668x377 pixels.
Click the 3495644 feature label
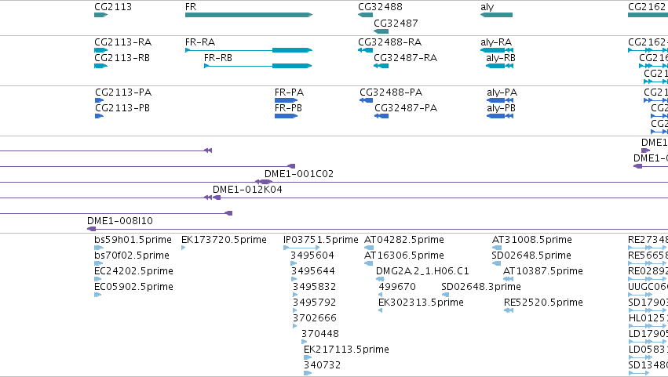tap(313, 271)
